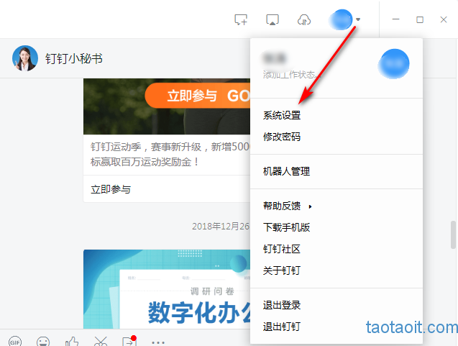
Task: Click the chat scrollbar thumb
Action: [x=453, y=235]
